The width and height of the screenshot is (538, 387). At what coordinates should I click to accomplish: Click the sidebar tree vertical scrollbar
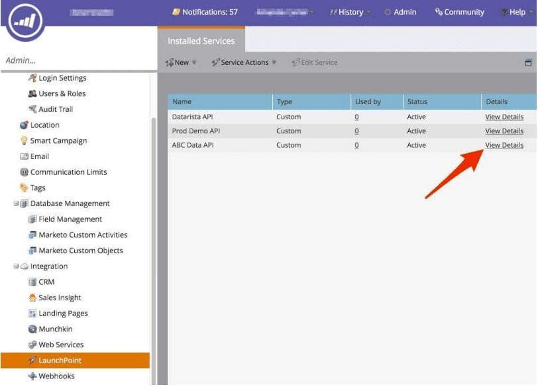[154, 251]
